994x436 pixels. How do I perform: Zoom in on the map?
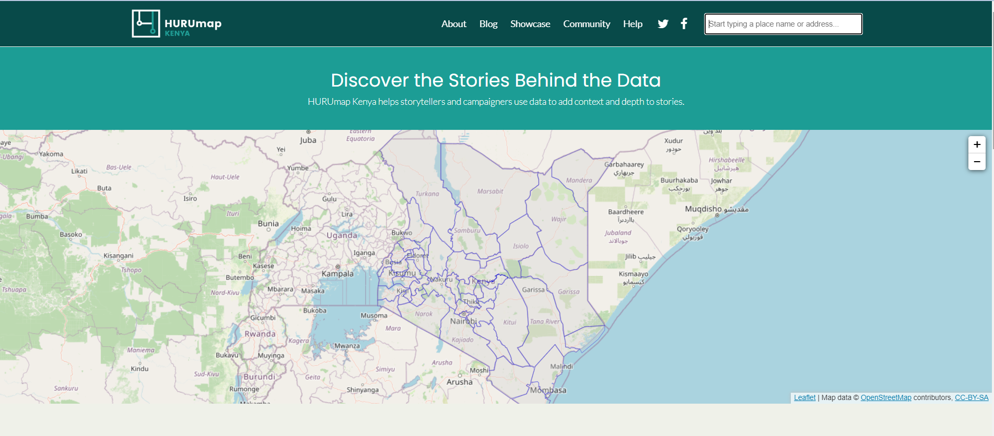(976, 145)
